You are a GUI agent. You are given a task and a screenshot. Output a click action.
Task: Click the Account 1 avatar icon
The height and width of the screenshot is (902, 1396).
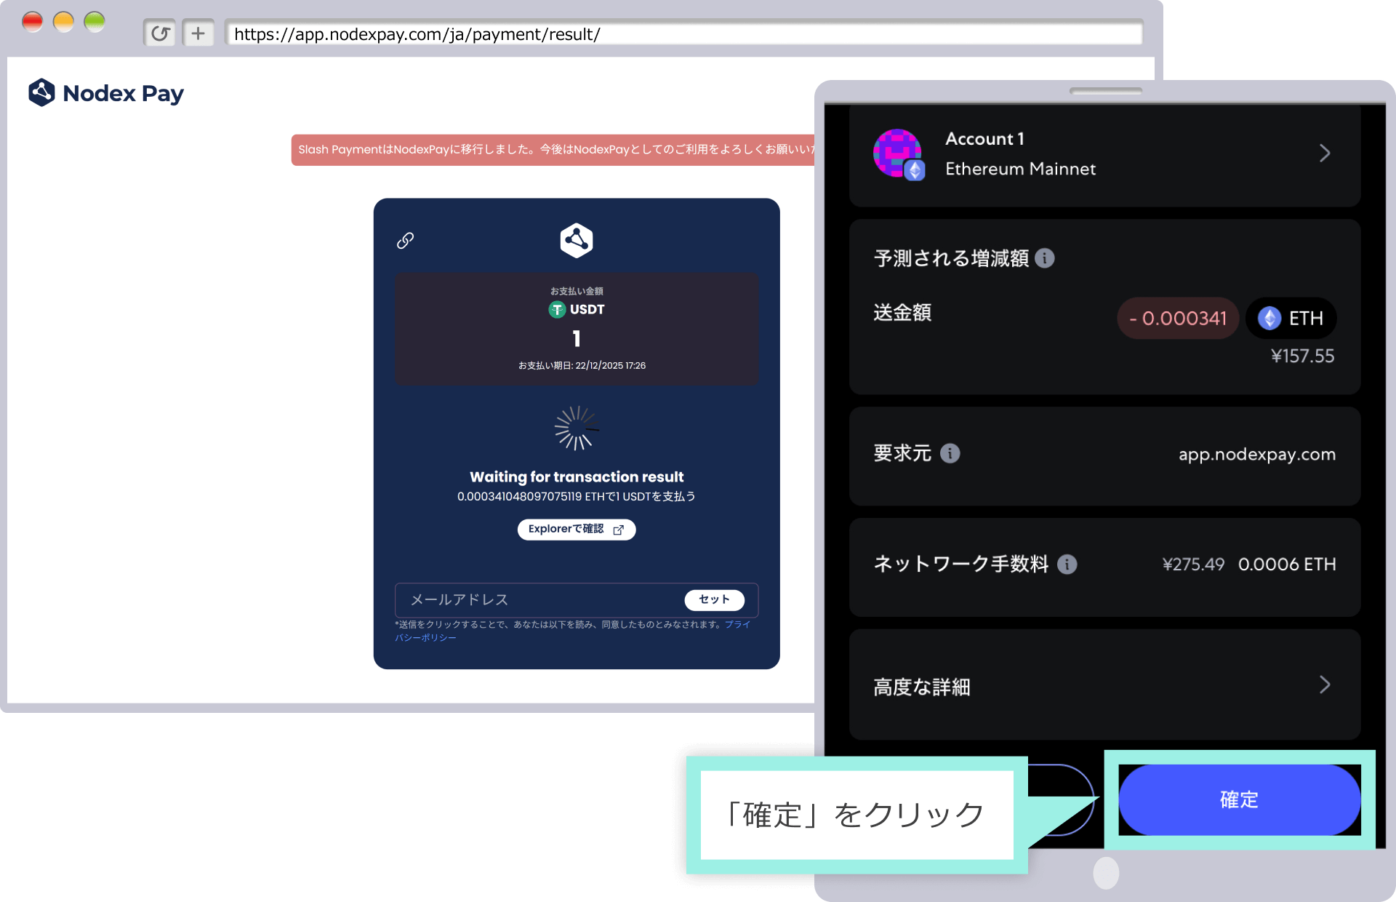pos(897,153)
